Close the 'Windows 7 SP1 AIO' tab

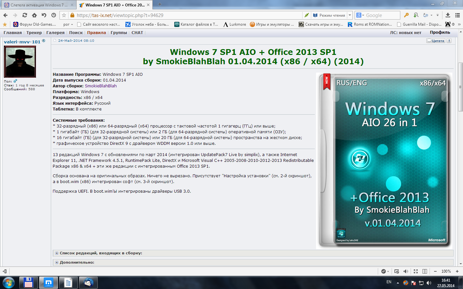148,5
